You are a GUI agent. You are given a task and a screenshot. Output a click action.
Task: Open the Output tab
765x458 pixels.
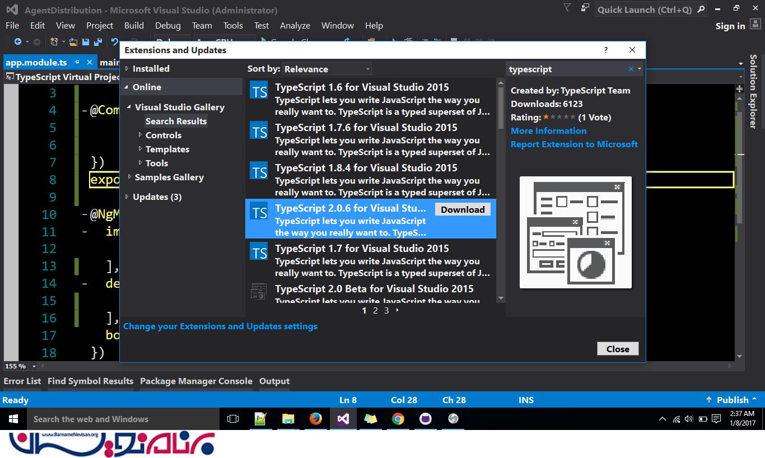pos(274,381)
